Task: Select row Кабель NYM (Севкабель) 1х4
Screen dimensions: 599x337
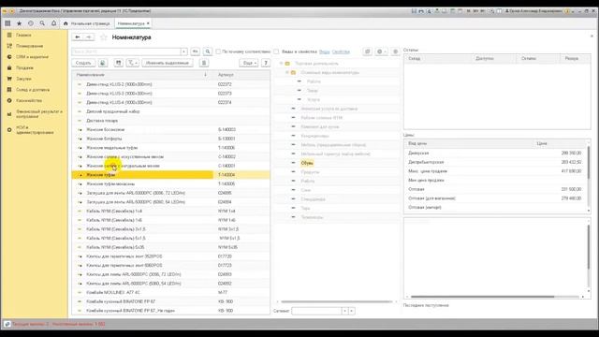Action: tap(170, 211)
